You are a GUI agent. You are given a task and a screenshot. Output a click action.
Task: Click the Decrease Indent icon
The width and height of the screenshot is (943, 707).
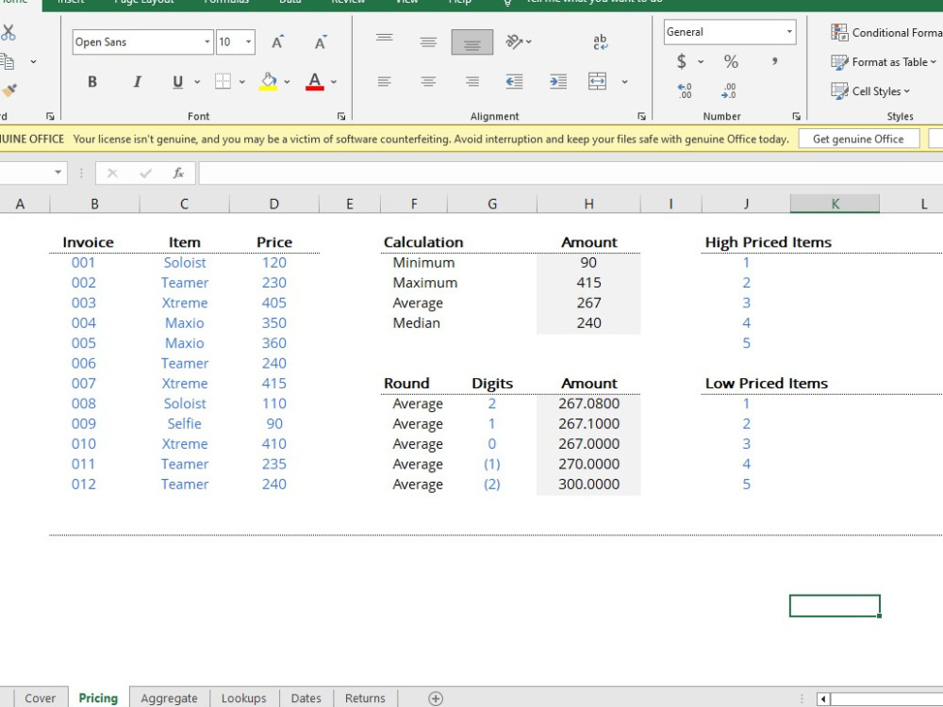[514, 81]
